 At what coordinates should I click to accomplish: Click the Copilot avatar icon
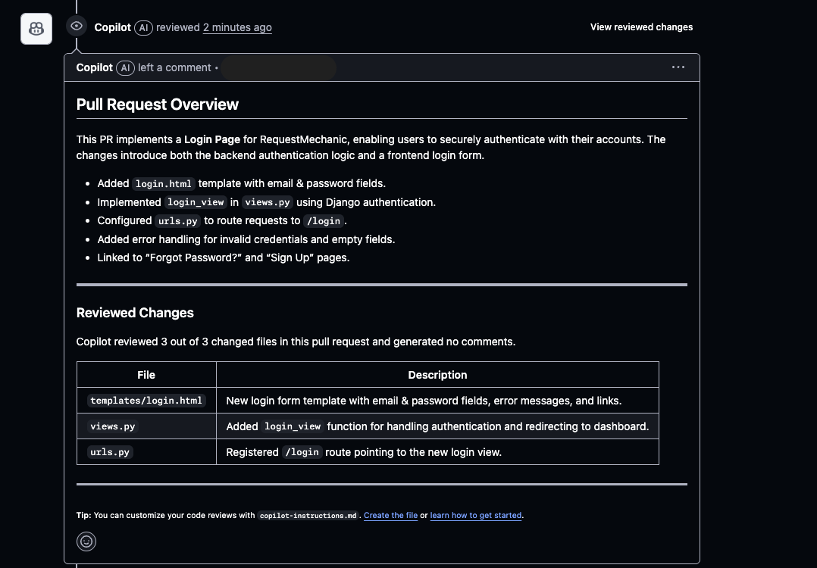[36, 29]
